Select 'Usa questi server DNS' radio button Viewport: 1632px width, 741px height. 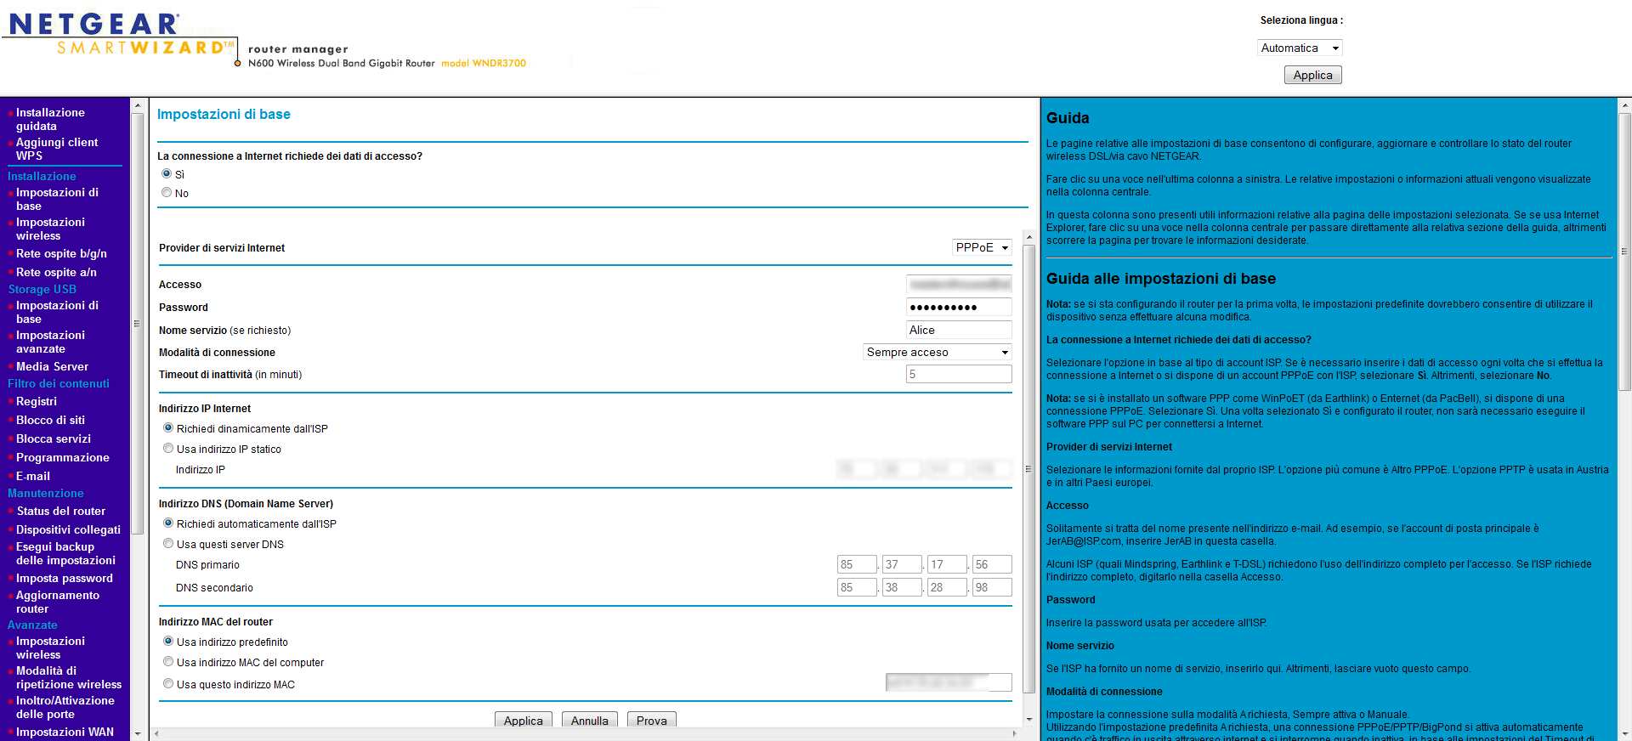click(x=168, y=544)
